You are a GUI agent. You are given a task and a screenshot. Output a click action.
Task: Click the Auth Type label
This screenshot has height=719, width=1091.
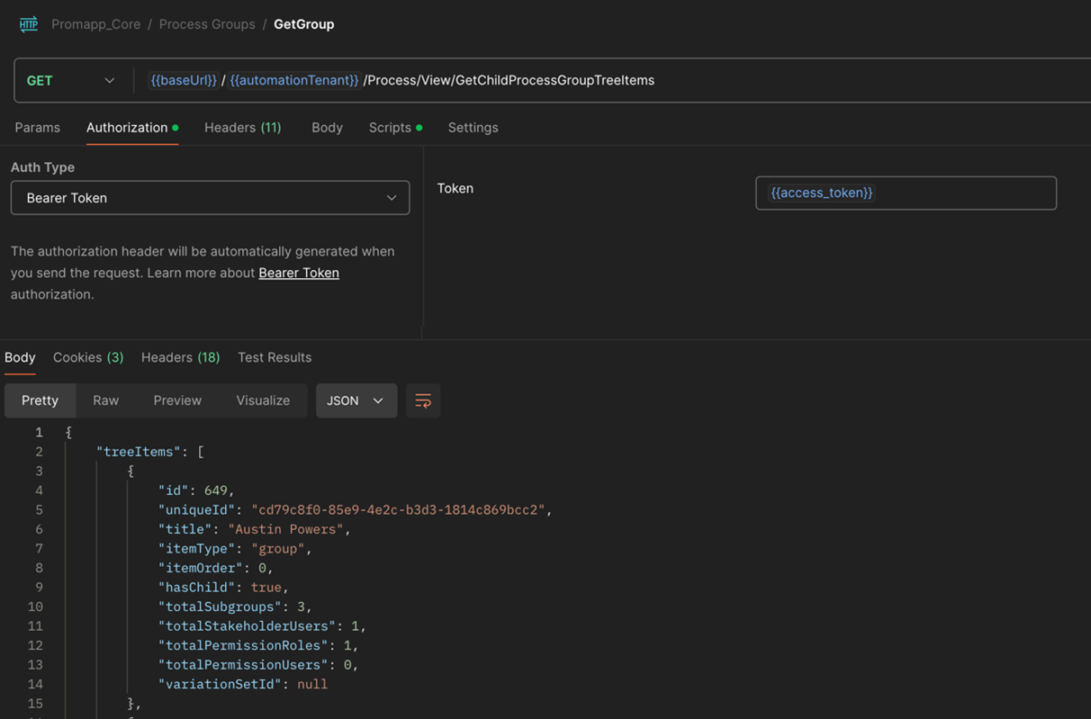click(42, 167)
